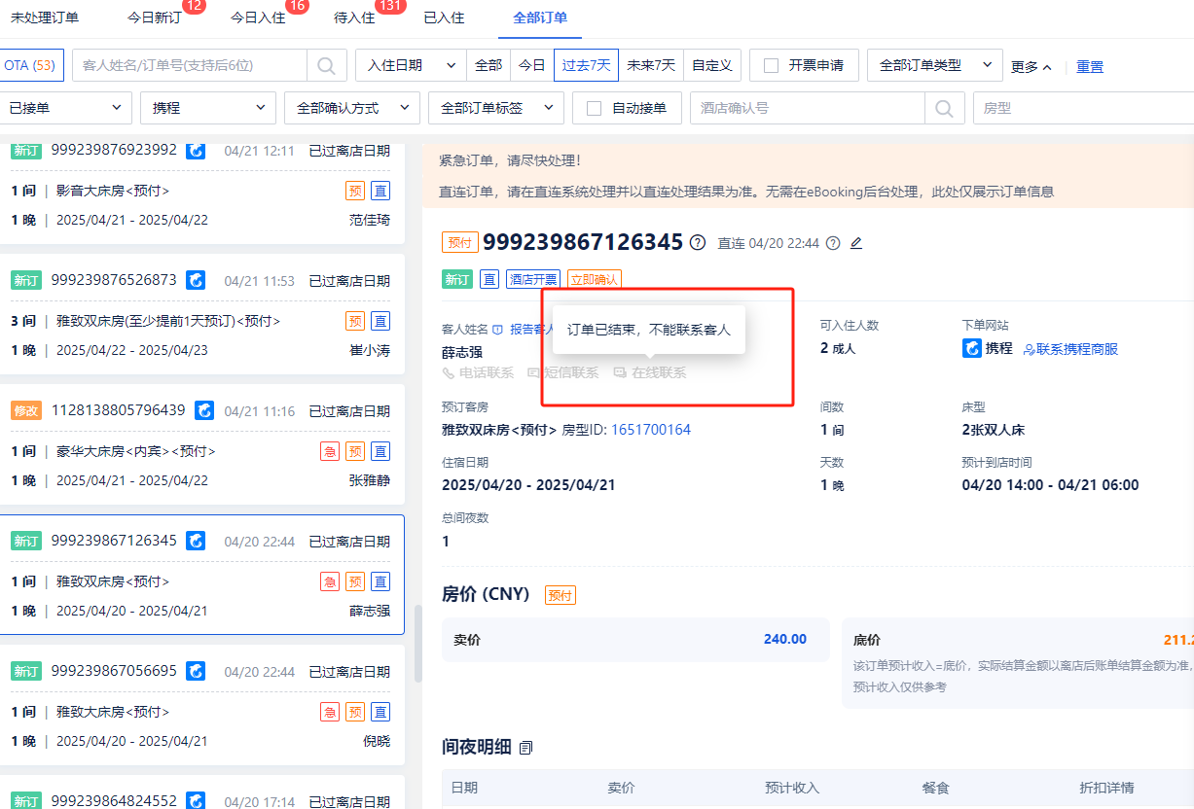
Task: Click Ctrip icon on order 999239876923992
Action: pos(197,151)
